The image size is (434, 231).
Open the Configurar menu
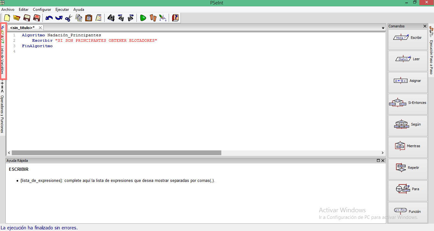42,10
